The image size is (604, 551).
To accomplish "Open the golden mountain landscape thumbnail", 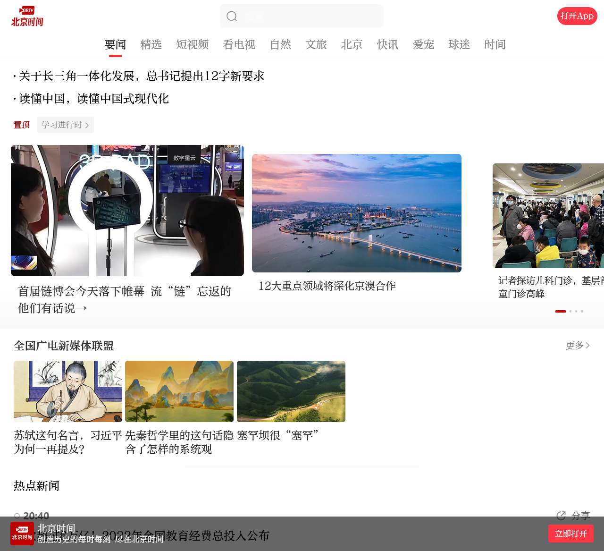I will point(179,391).
